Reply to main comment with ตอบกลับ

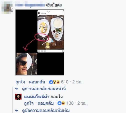tap(37, 82)
